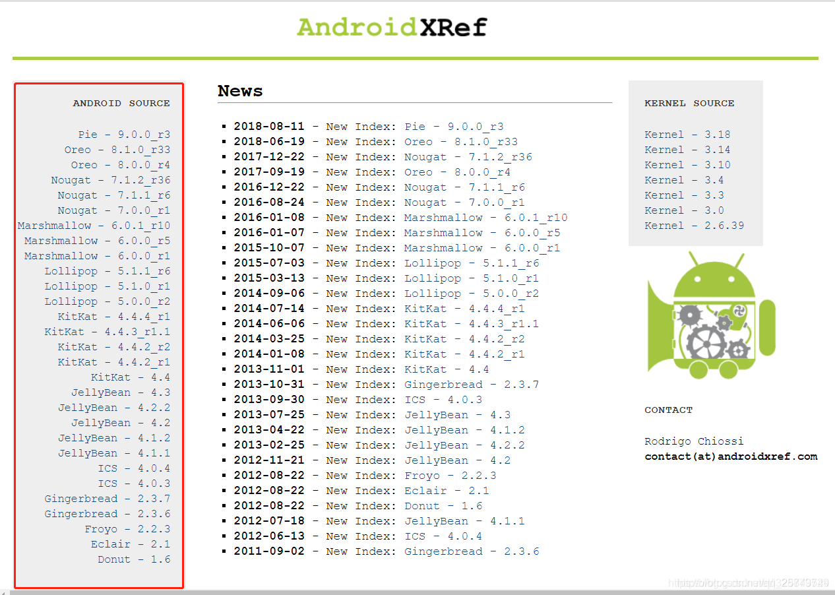Open Nougat - 7.0.0_r1 in Android Source sidebar
The width and height of the screenshot is (835, 595).
(x=114, y=210)
